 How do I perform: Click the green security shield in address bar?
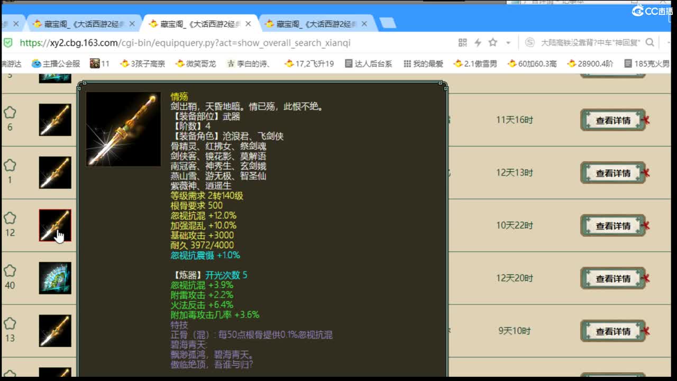(x=8, y=42)
